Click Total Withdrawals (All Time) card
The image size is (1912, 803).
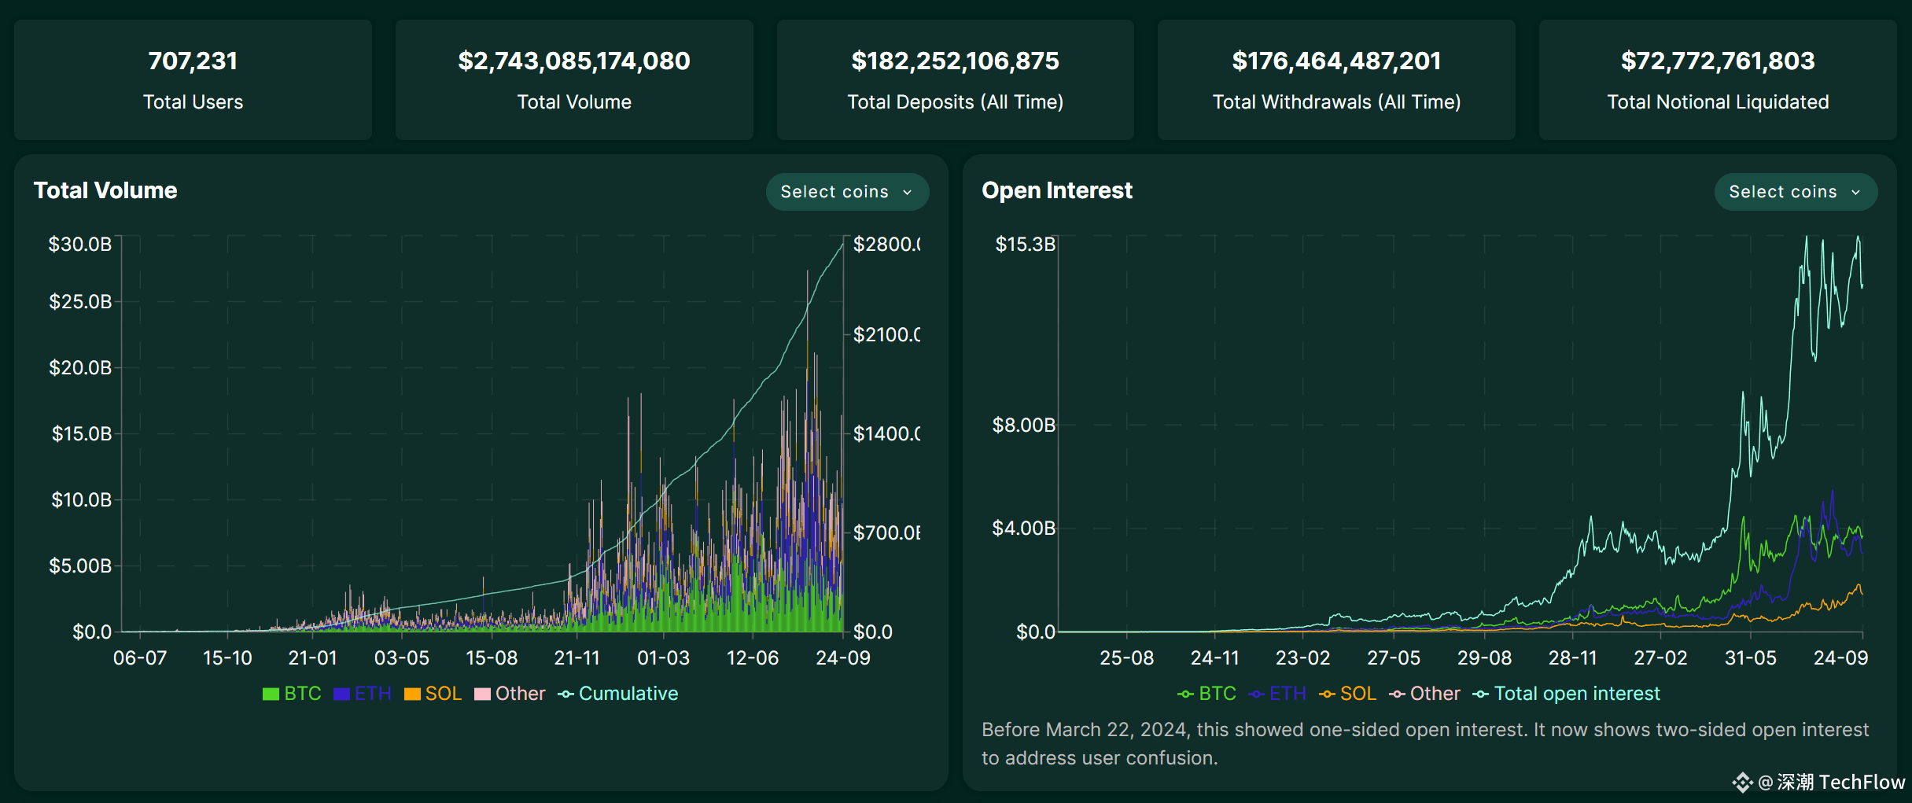pyautogui.click(x=1336, y=80)
